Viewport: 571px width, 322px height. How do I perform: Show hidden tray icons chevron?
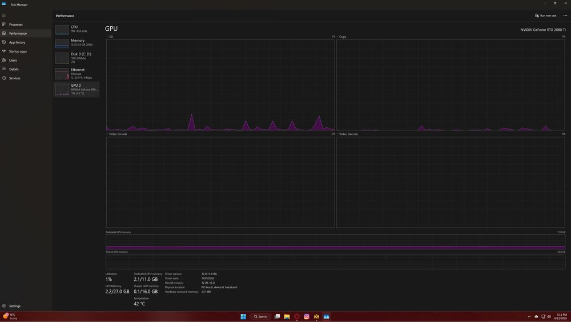coord(529,316)
